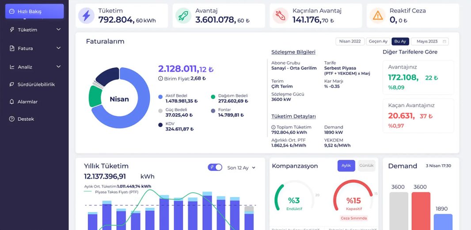Select the Nisan 2022 period button
The width and height of the screenshot is (471, 230).
[350, 41]
